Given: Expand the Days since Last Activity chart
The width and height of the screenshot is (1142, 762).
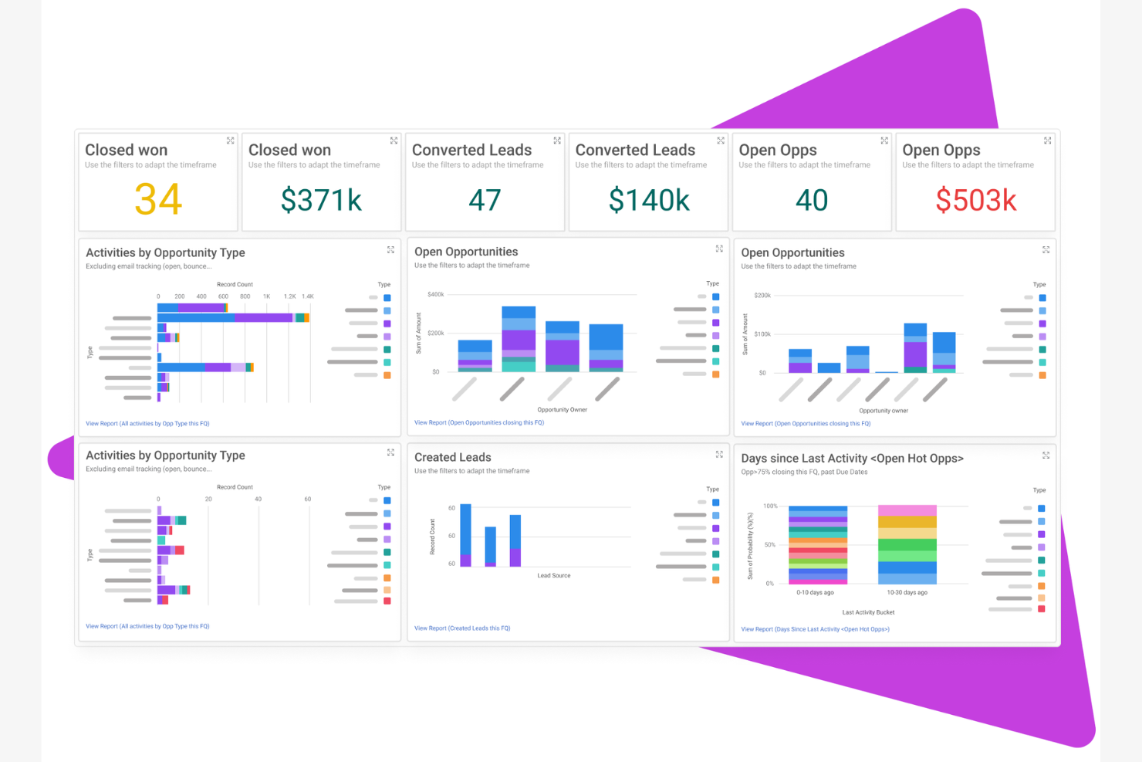Looking at the screenshot, I should pyautogui.click(x=1046, y=456).
